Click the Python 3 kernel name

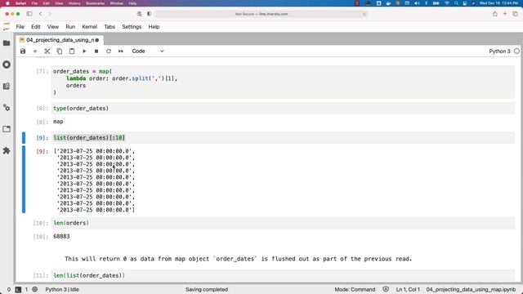(499, 51)
